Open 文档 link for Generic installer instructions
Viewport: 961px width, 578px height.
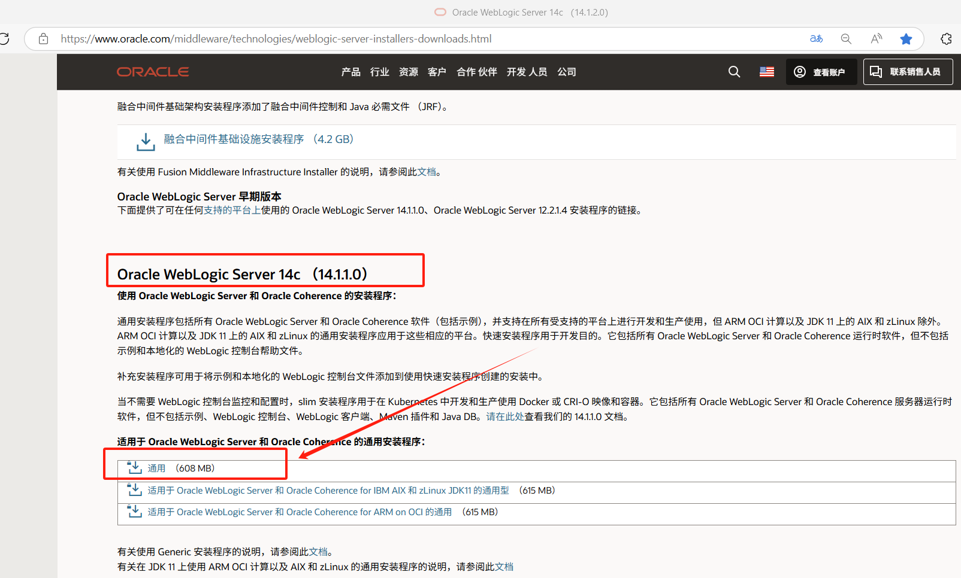[x=319, y=552]
